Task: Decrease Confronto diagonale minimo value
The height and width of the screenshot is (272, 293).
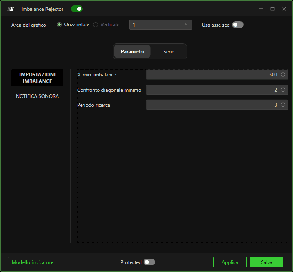Action: (283, 91)
